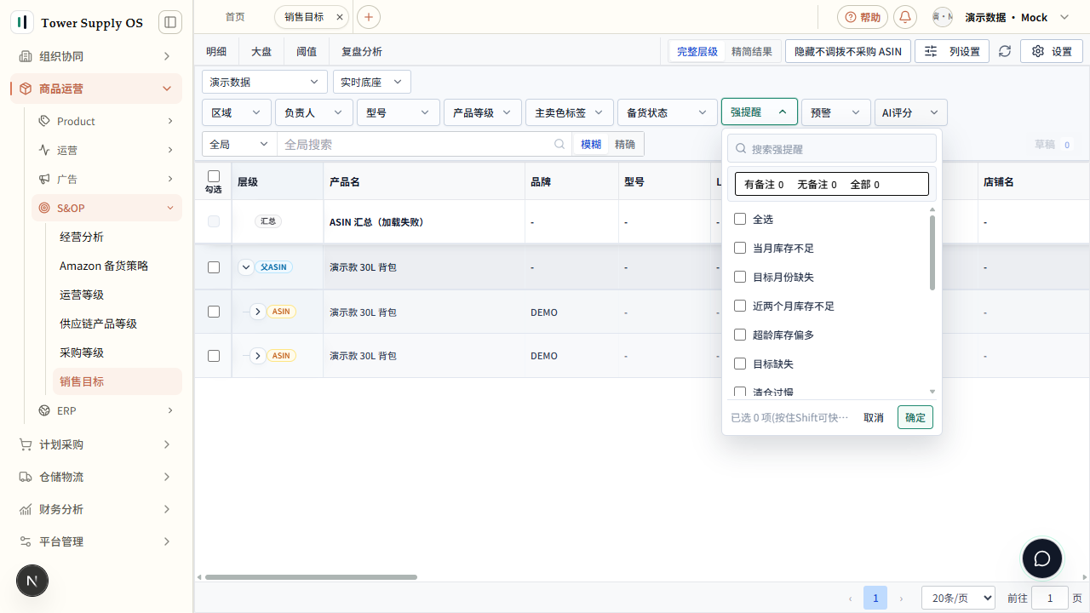Open 设置 gear button

pos(1052,51)
